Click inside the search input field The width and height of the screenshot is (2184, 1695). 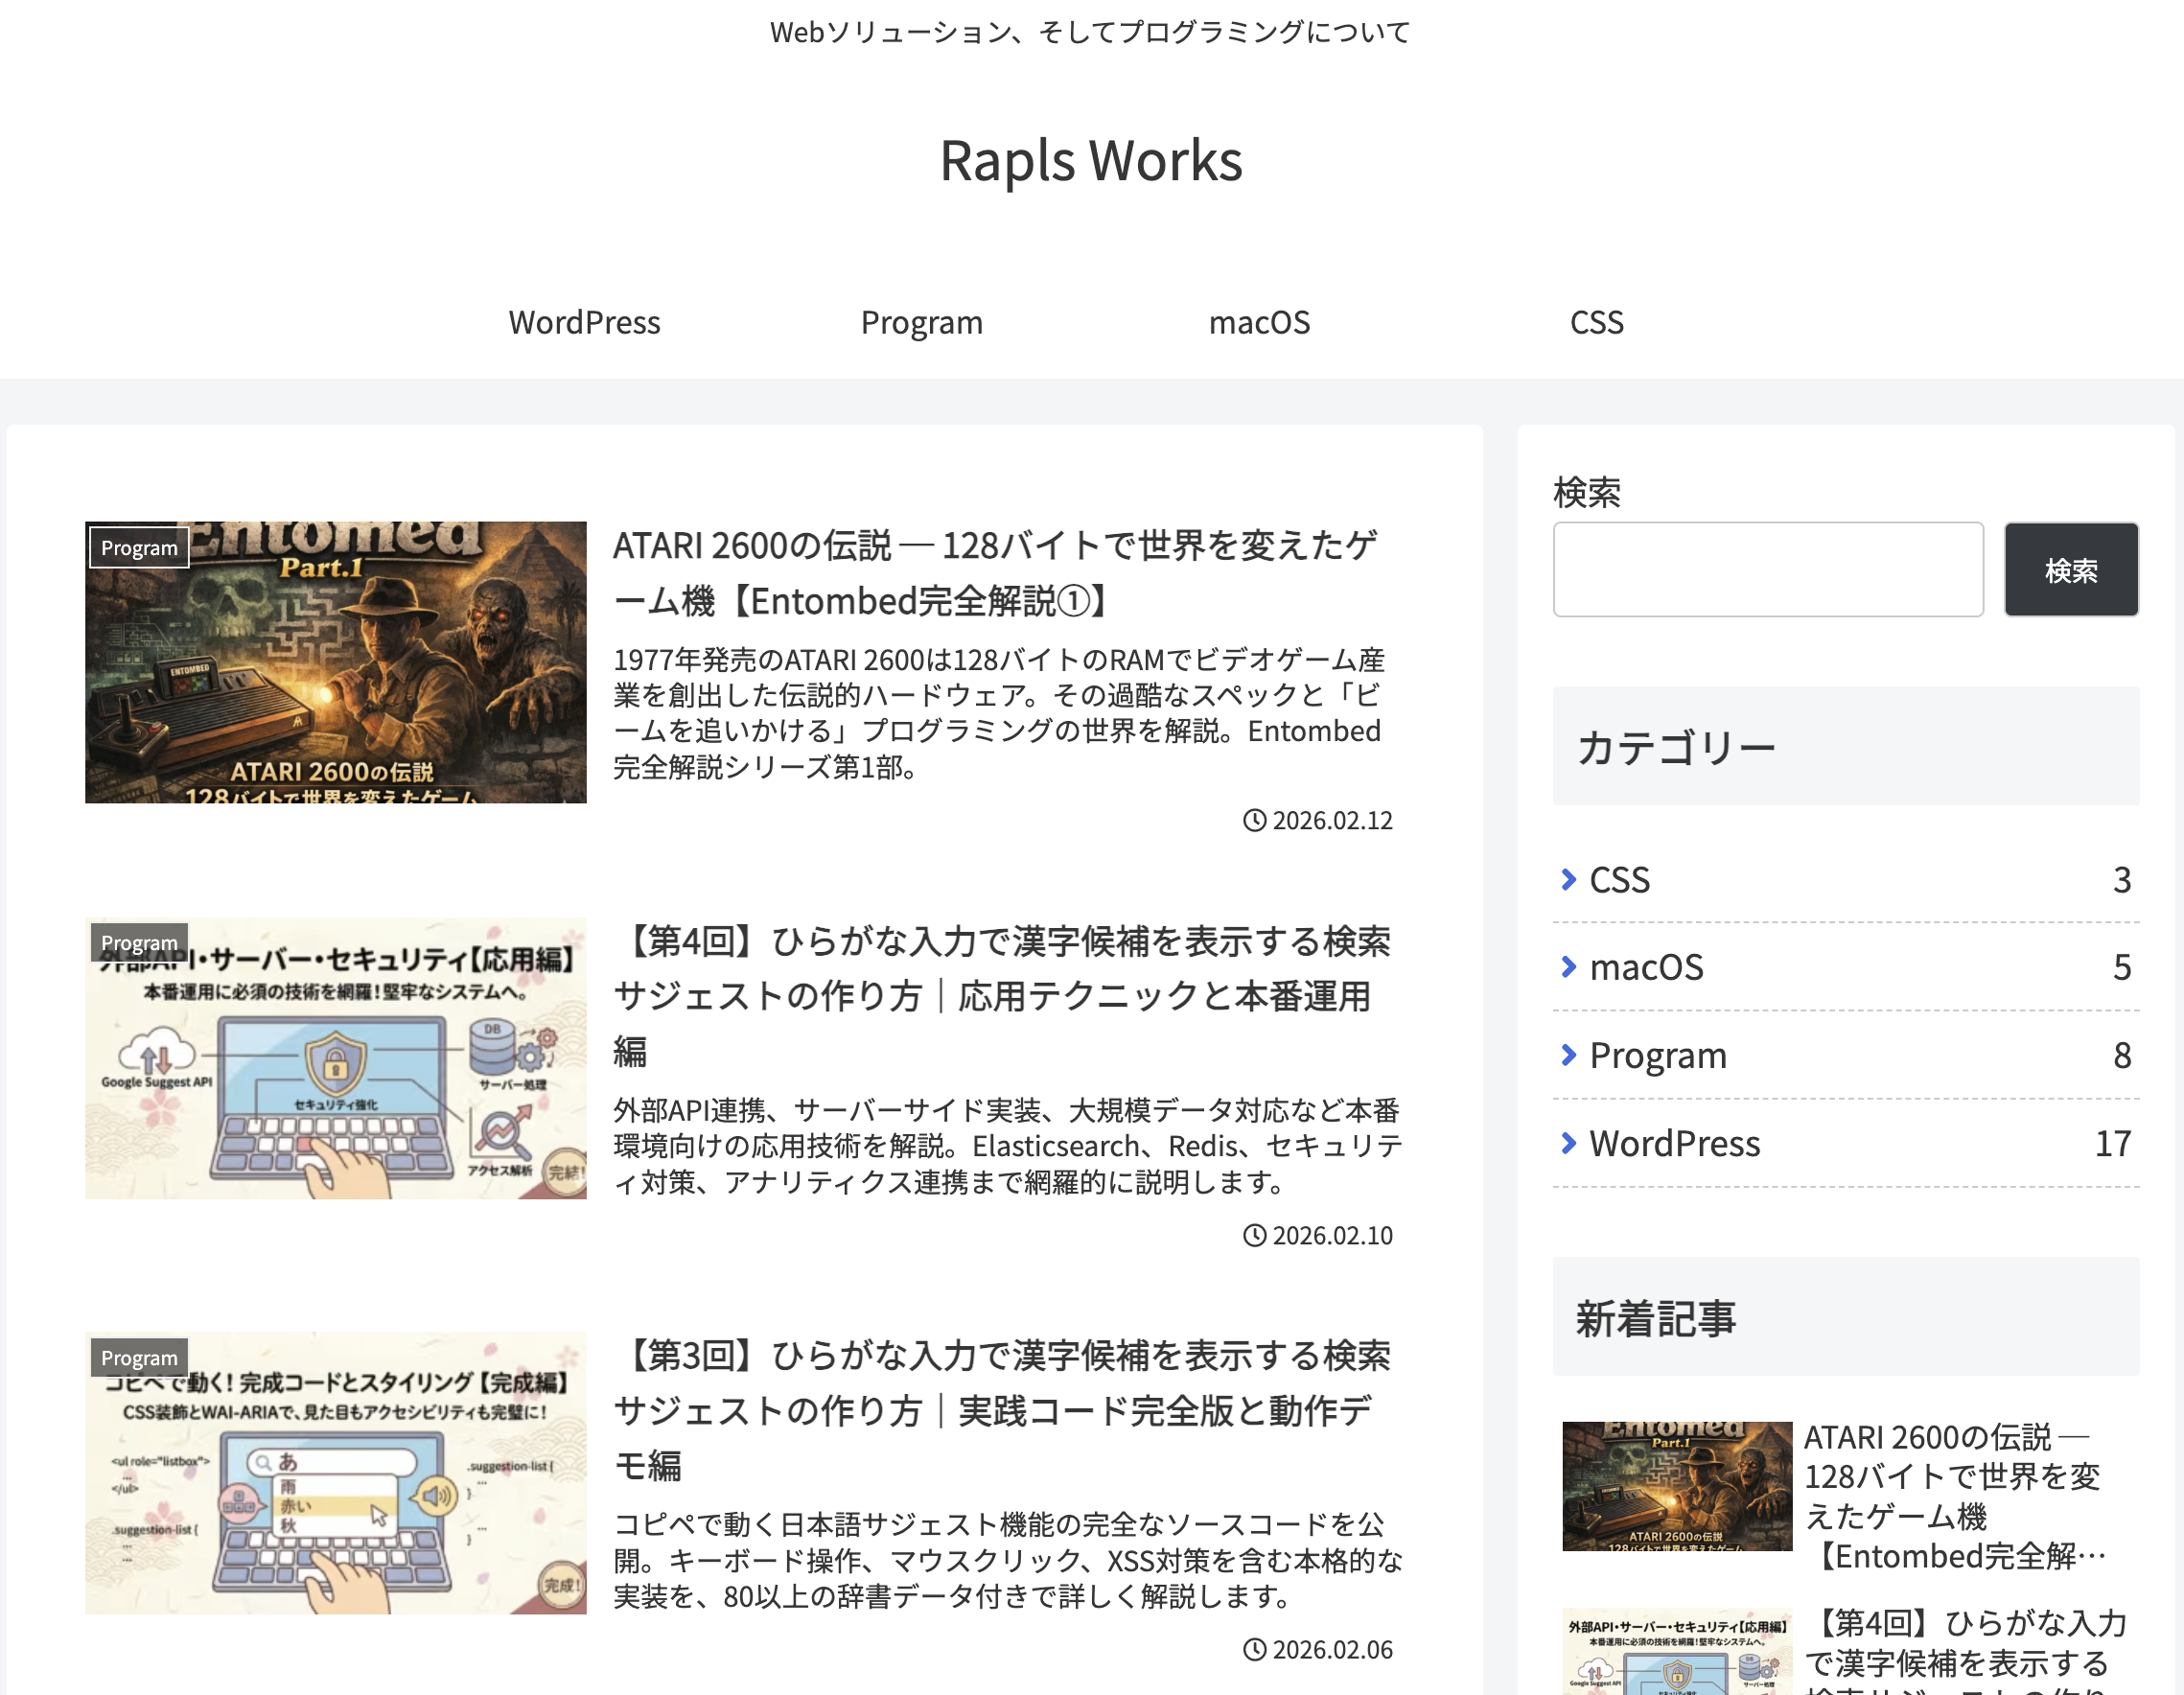coord(1768,569)
